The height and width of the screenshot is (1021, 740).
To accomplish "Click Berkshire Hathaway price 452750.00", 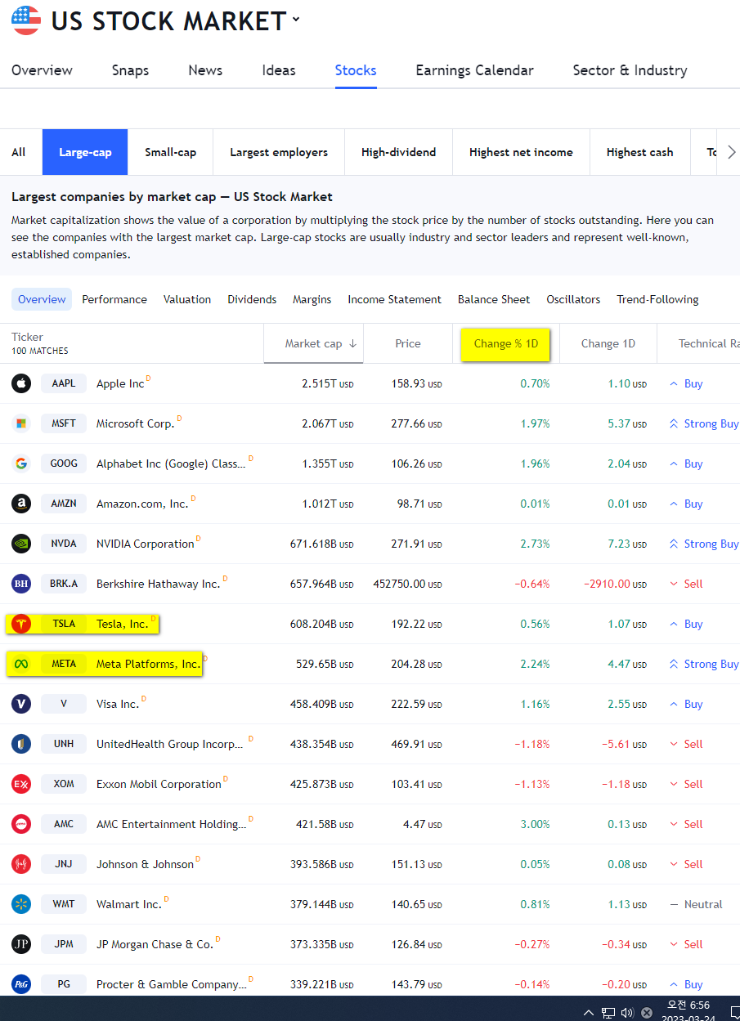I will pyautogui.click(x=407, y=584).
